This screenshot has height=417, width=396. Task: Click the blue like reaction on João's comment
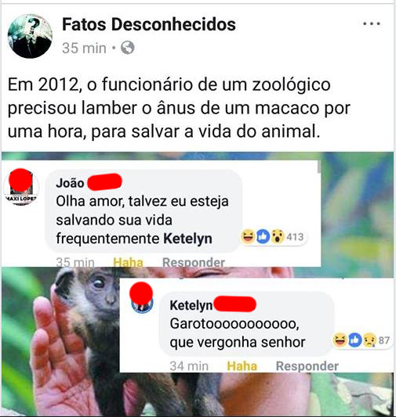tap(263, 236)
